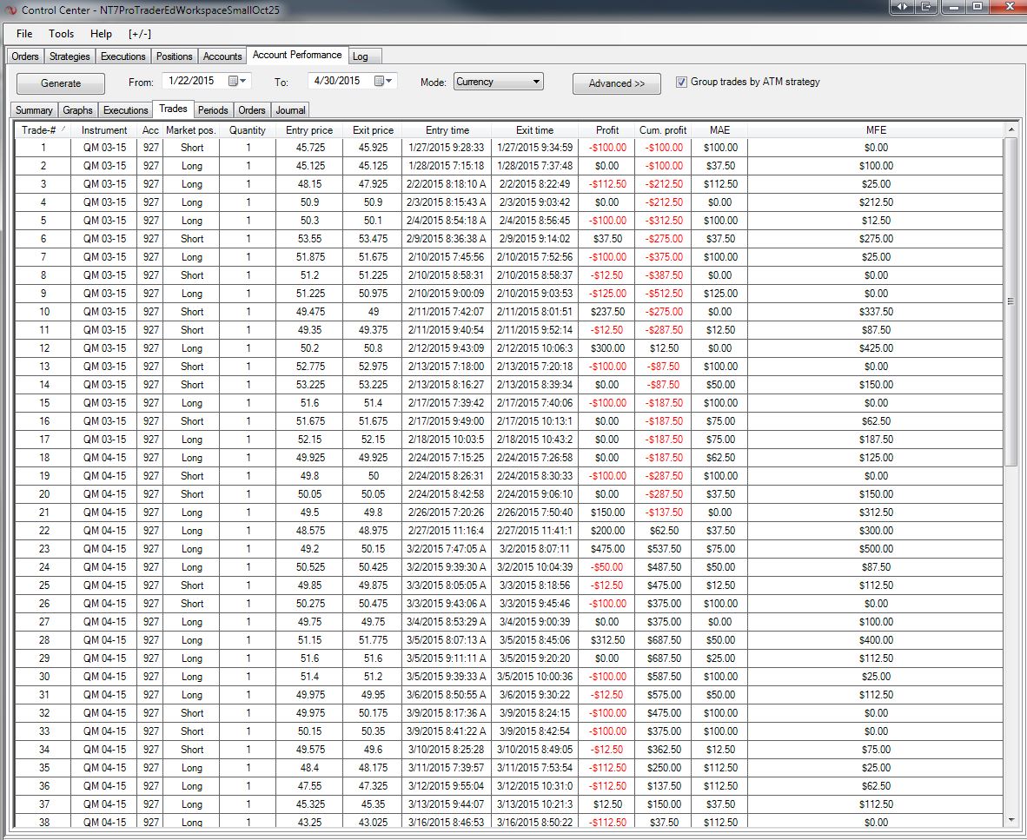This screenshot has height=840, width=1027.
Task: Open the Graphs sub-tab
Action: tap(77, 110)
